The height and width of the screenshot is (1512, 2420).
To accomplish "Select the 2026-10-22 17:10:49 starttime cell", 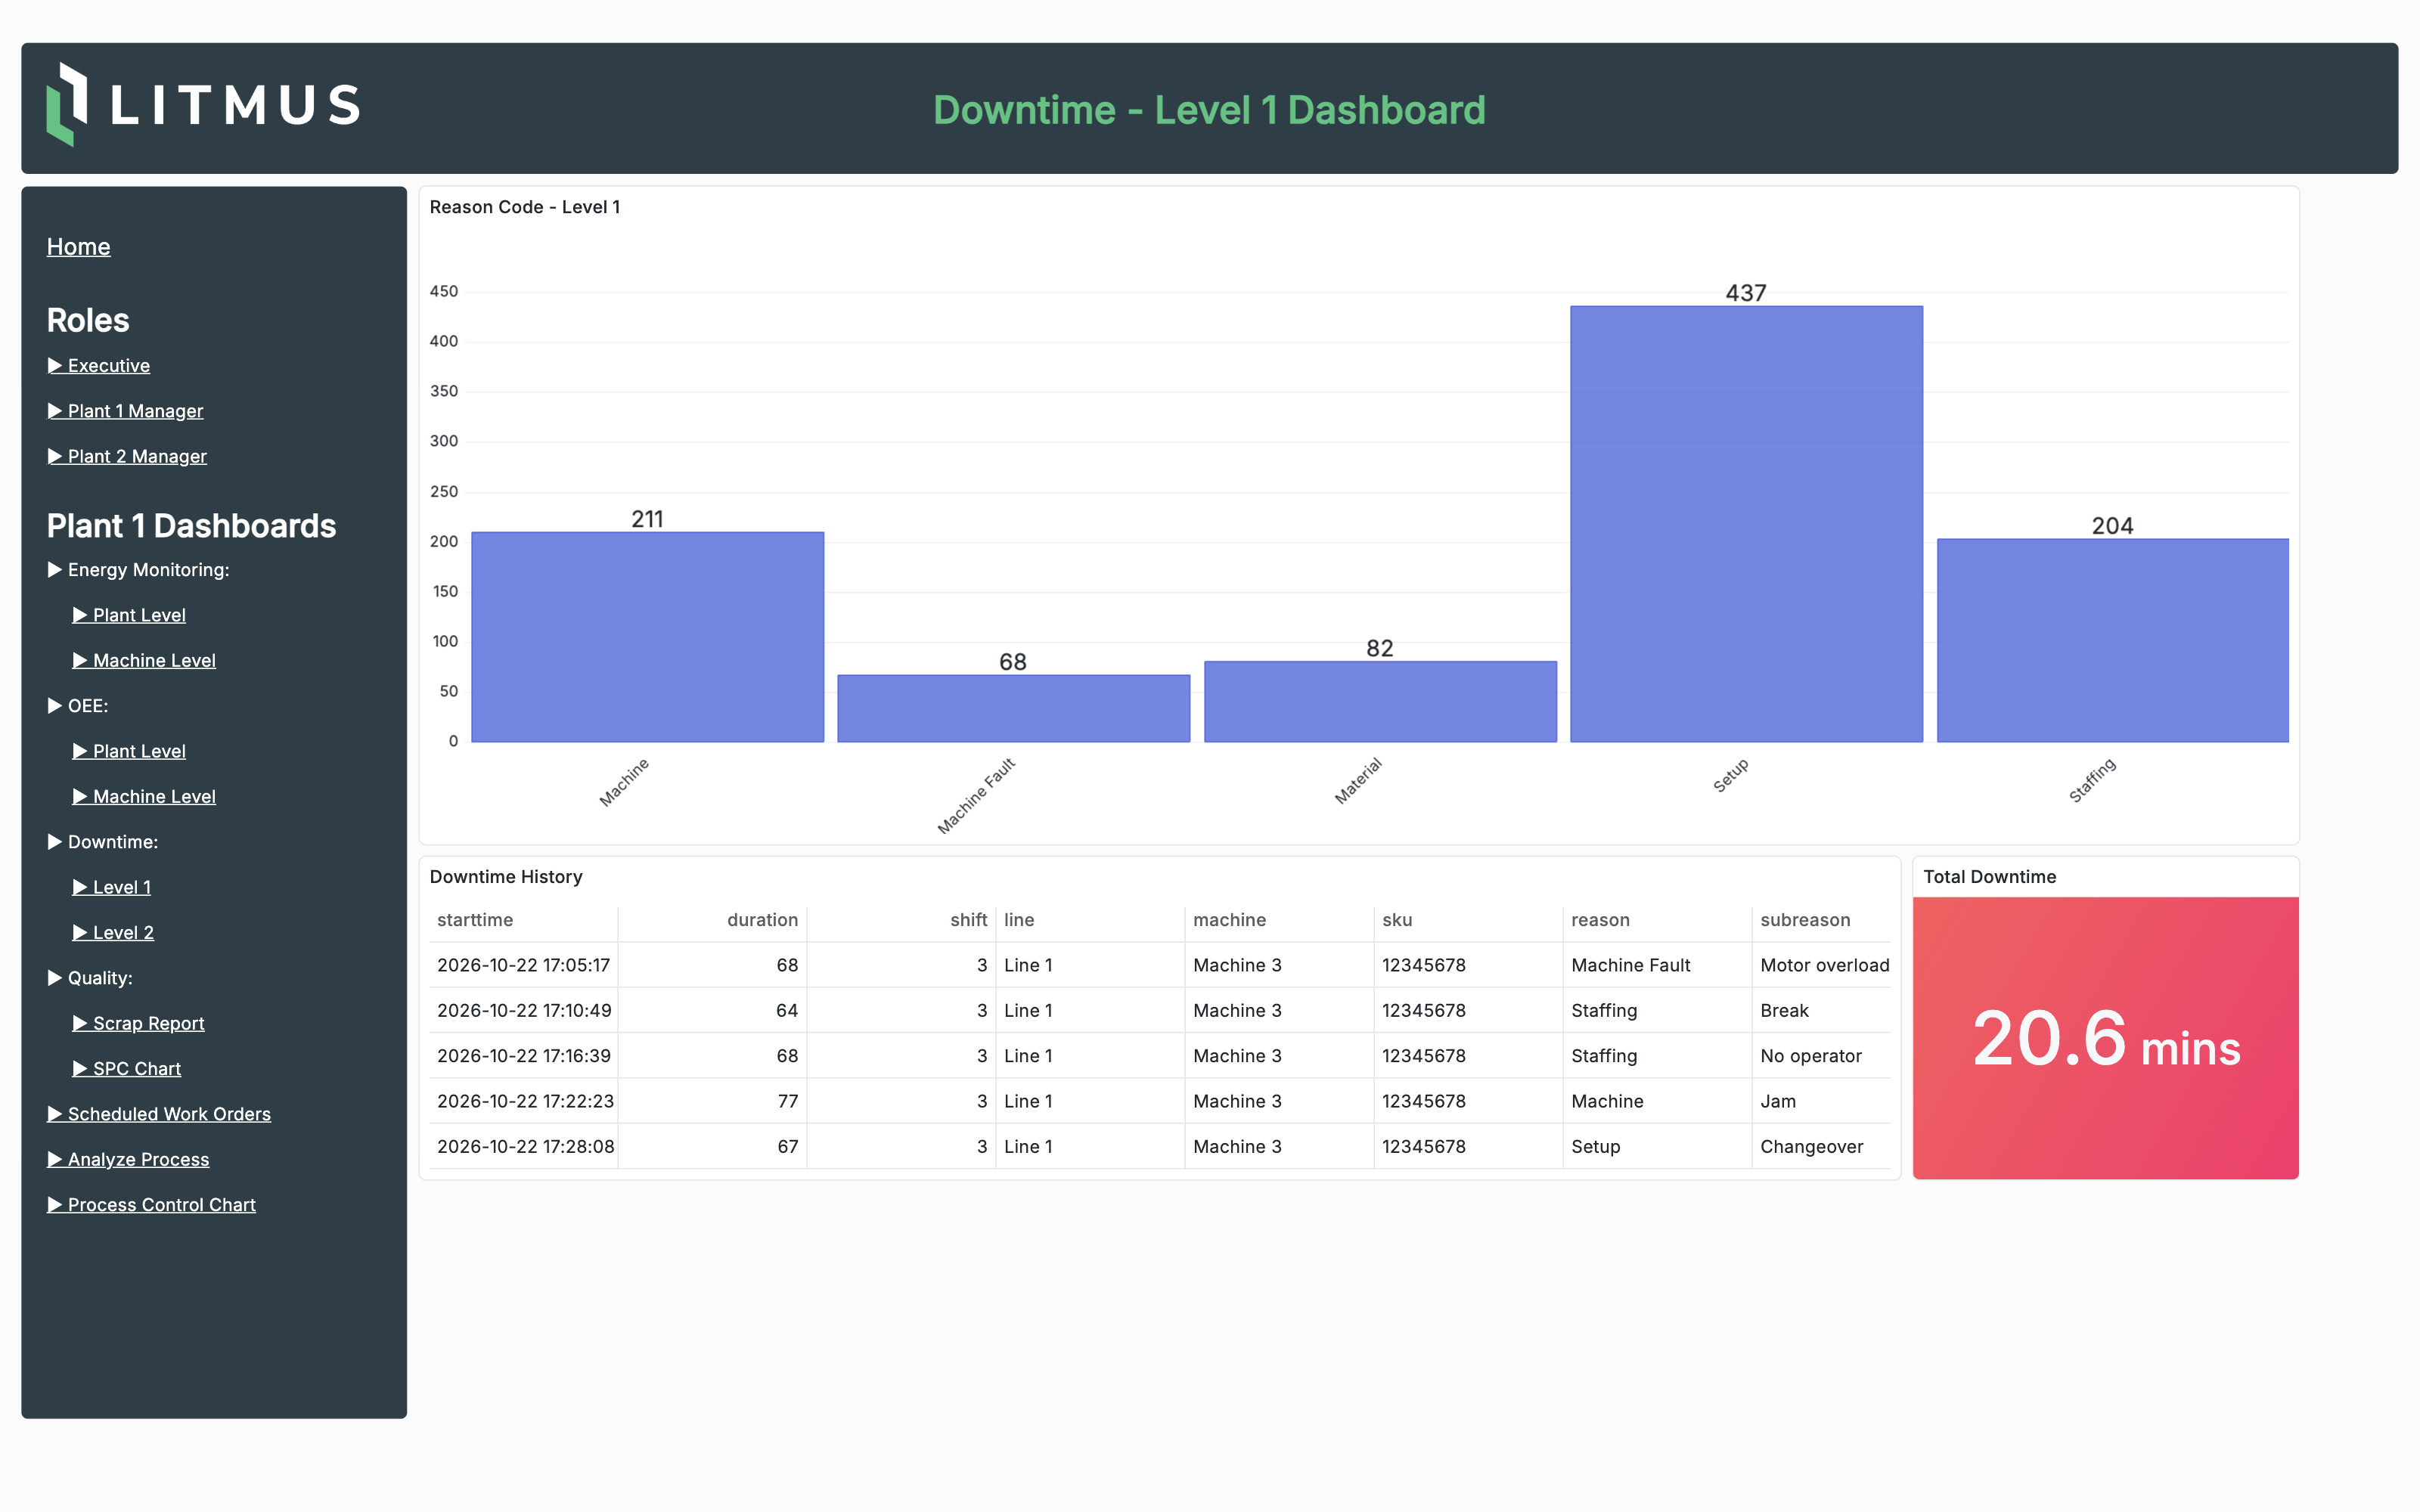I will pos(524,1011).
